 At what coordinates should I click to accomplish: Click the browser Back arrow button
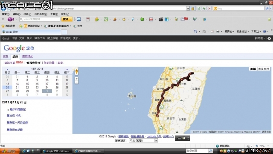click(3, 9)
